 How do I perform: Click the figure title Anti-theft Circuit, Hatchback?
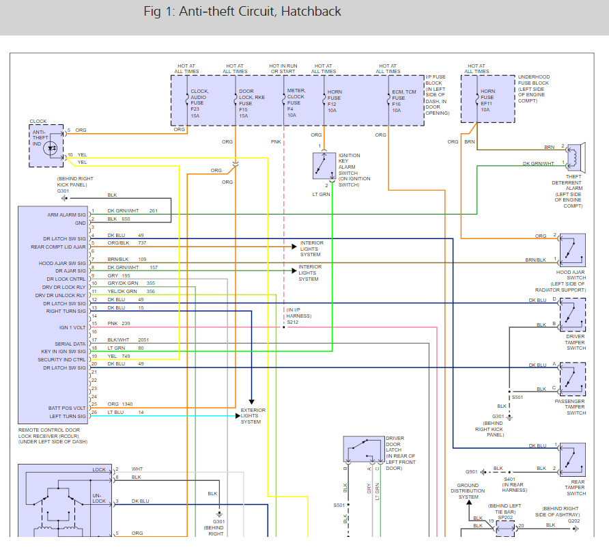point(242,11)
